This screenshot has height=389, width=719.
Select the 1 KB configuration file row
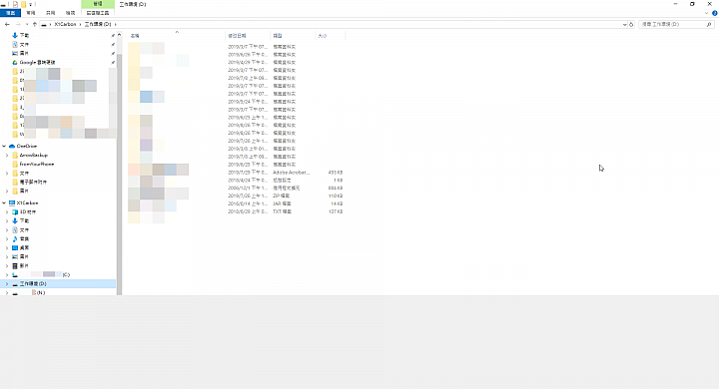[x=236, y=181]
